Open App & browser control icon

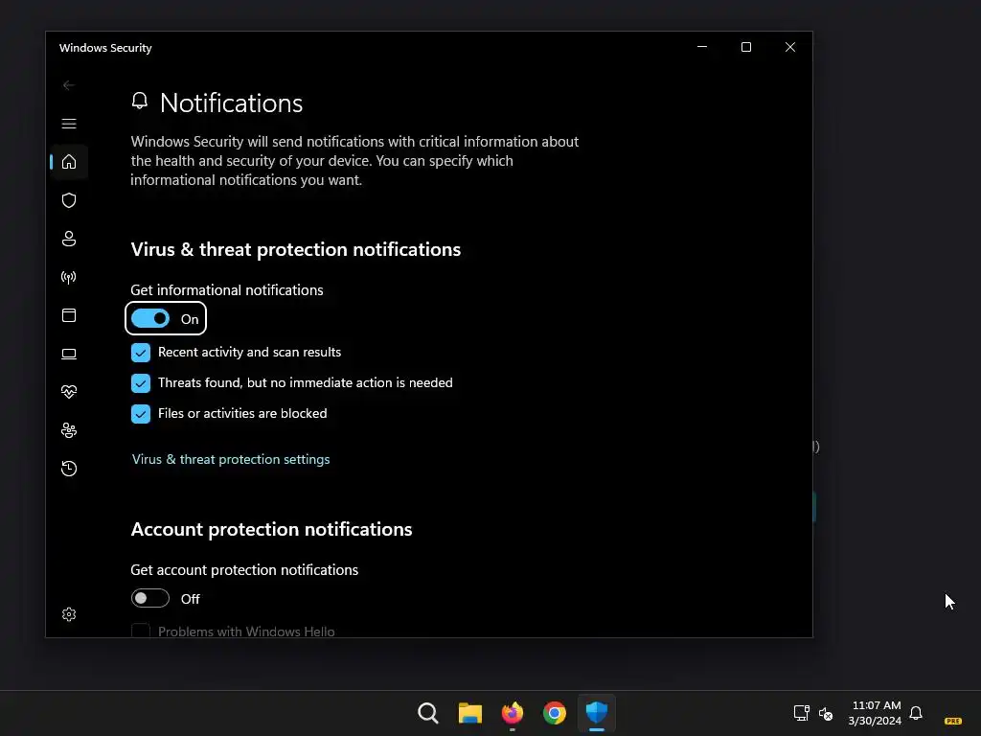(69, 315)
